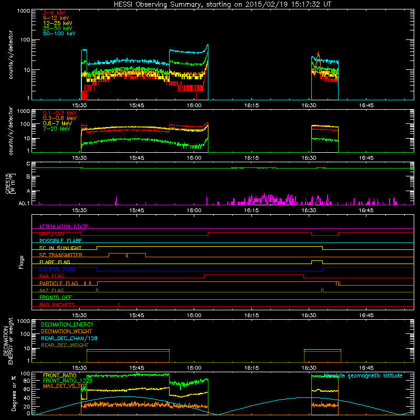Viewport: 420px width, 420px height.
Task: Click the BAD_PACKETS spike near 15:40
Action: [x=119, y=304]
